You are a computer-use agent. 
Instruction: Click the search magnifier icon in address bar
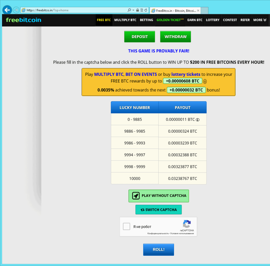coord(129,10)
